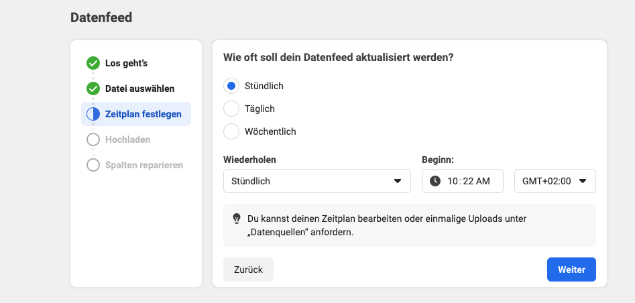Open the Wiederholen dropdown
Image resolution: width=635 pixels, height=303 pixels.
tap(317, 181)
